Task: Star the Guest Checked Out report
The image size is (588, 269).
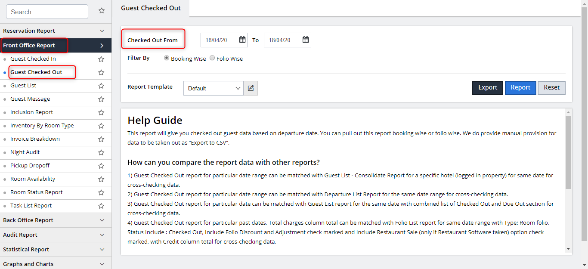Action: pyautogui.click(x=101, y=72)
